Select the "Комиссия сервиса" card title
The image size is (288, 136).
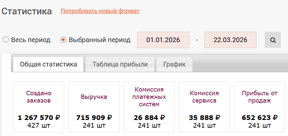[x=204, y=97]
